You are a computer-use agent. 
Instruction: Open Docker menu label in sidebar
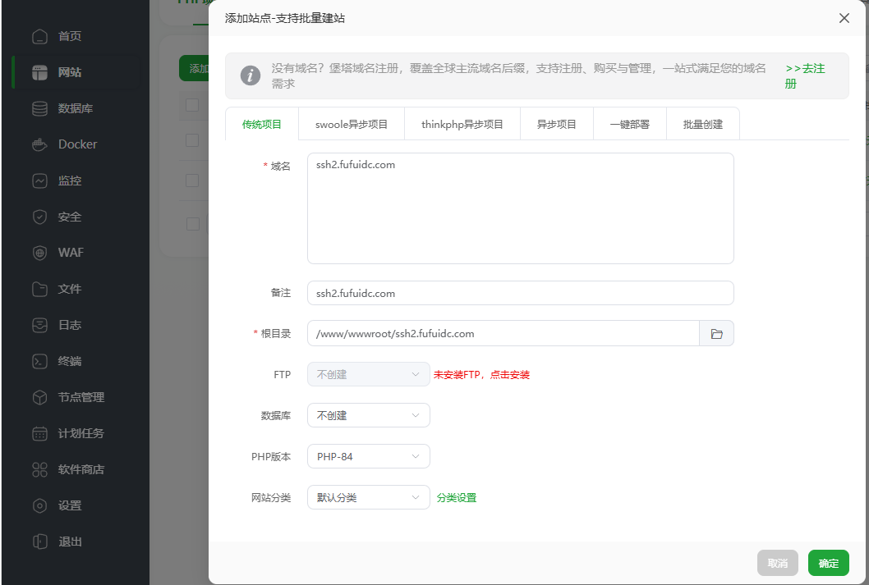point(77,144)
